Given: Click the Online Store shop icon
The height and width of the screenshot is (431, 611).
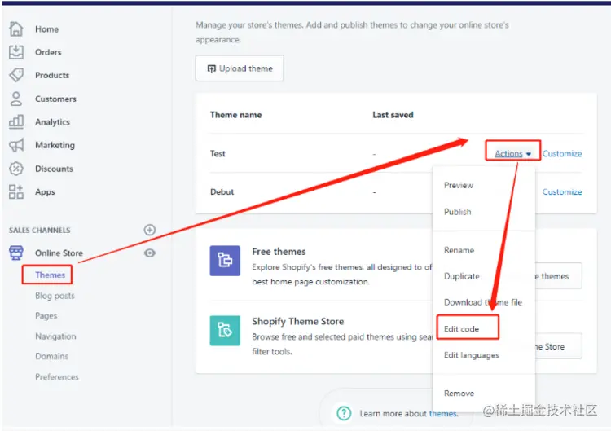Looking at the screenshot, I should (x=16, y=253).
